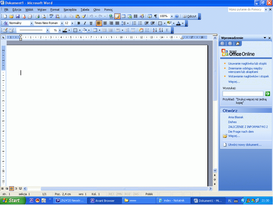Open Print Preview magnifier icon

pyautogui.click(x=44, y=16)
